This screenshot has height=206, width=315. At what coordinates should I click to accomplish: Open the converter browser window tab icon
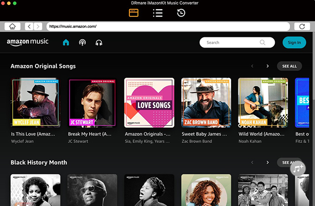(x=134, y=13)
